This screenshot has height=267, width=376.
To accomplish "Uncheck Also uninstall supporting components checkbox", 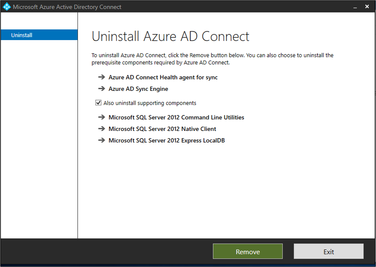I will tap(99, 103).
